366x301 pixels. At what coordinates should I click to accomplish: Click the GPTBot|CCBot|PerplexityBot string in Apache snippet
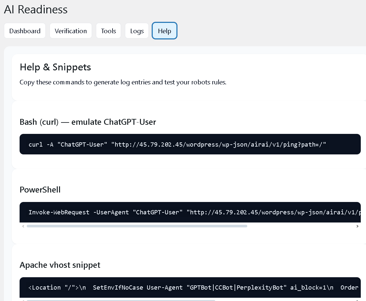point(236,287)
